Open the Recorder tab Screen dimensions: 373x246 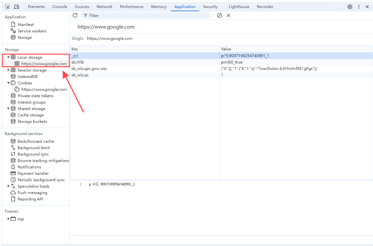click(x=265, y=7)
